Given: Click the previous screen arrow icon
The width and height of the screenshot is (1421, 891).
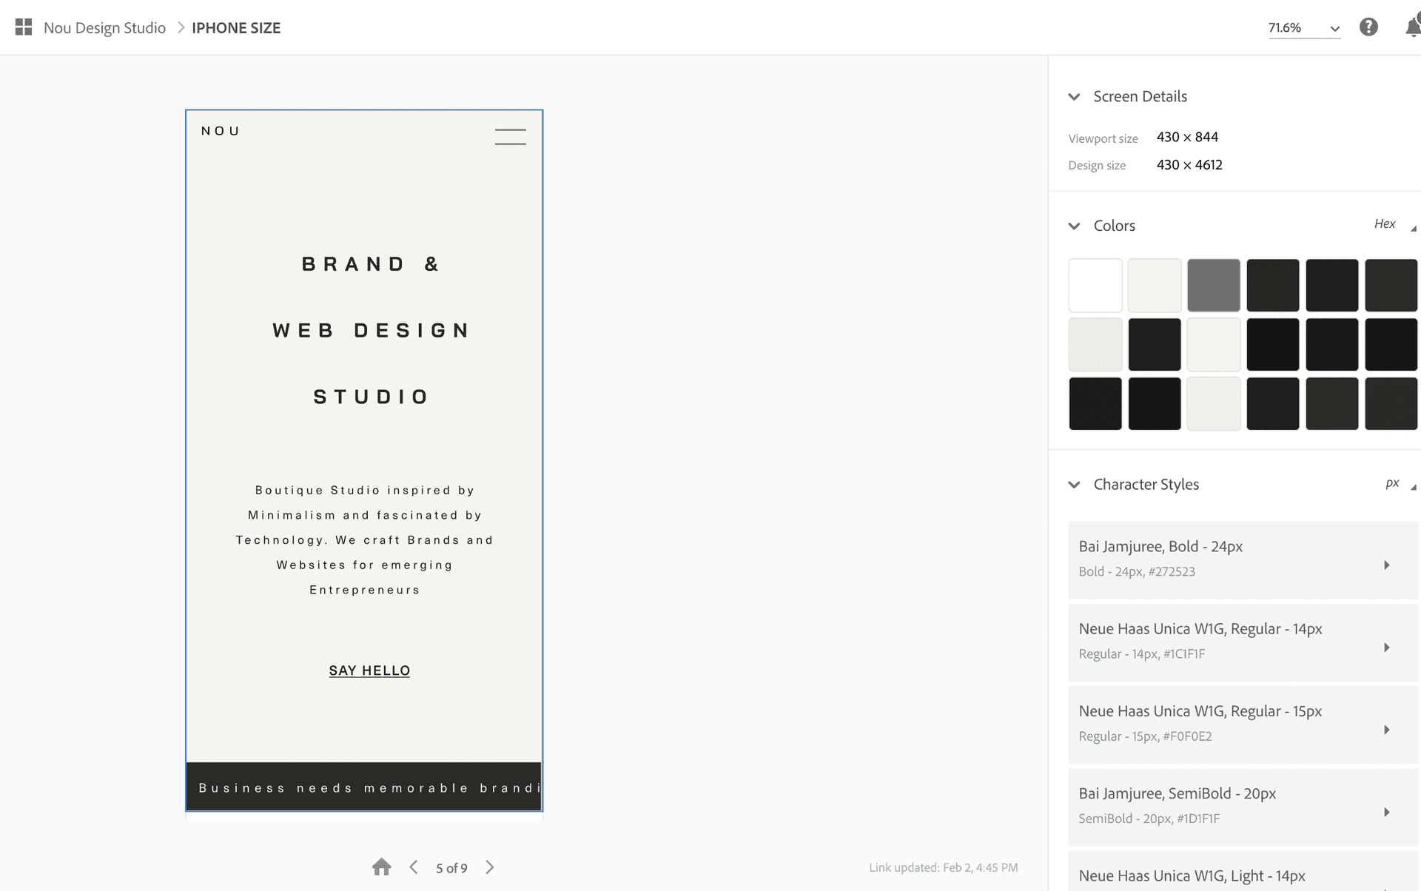Looking at the screenshot, I should point(416,867).
